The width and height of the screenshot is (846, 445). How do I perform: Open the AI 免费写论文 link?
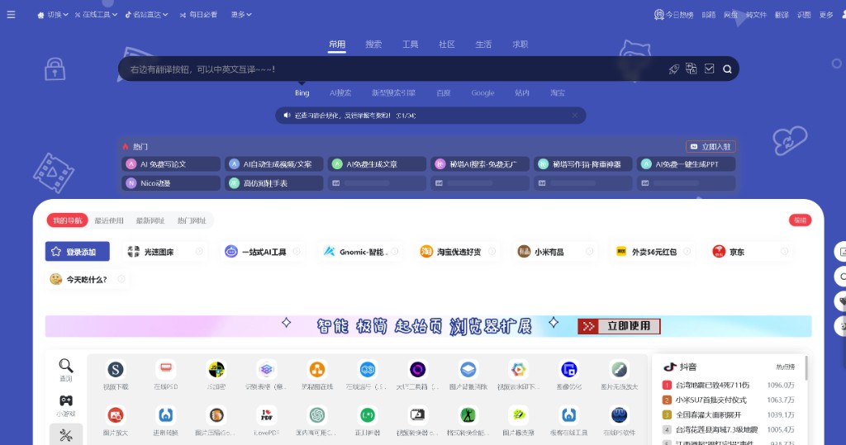pos(171,164)
